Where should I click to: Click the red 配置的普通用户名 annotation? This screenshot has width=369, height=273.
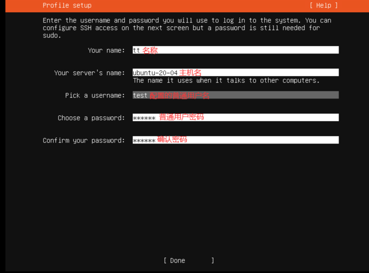pos(179,95)
